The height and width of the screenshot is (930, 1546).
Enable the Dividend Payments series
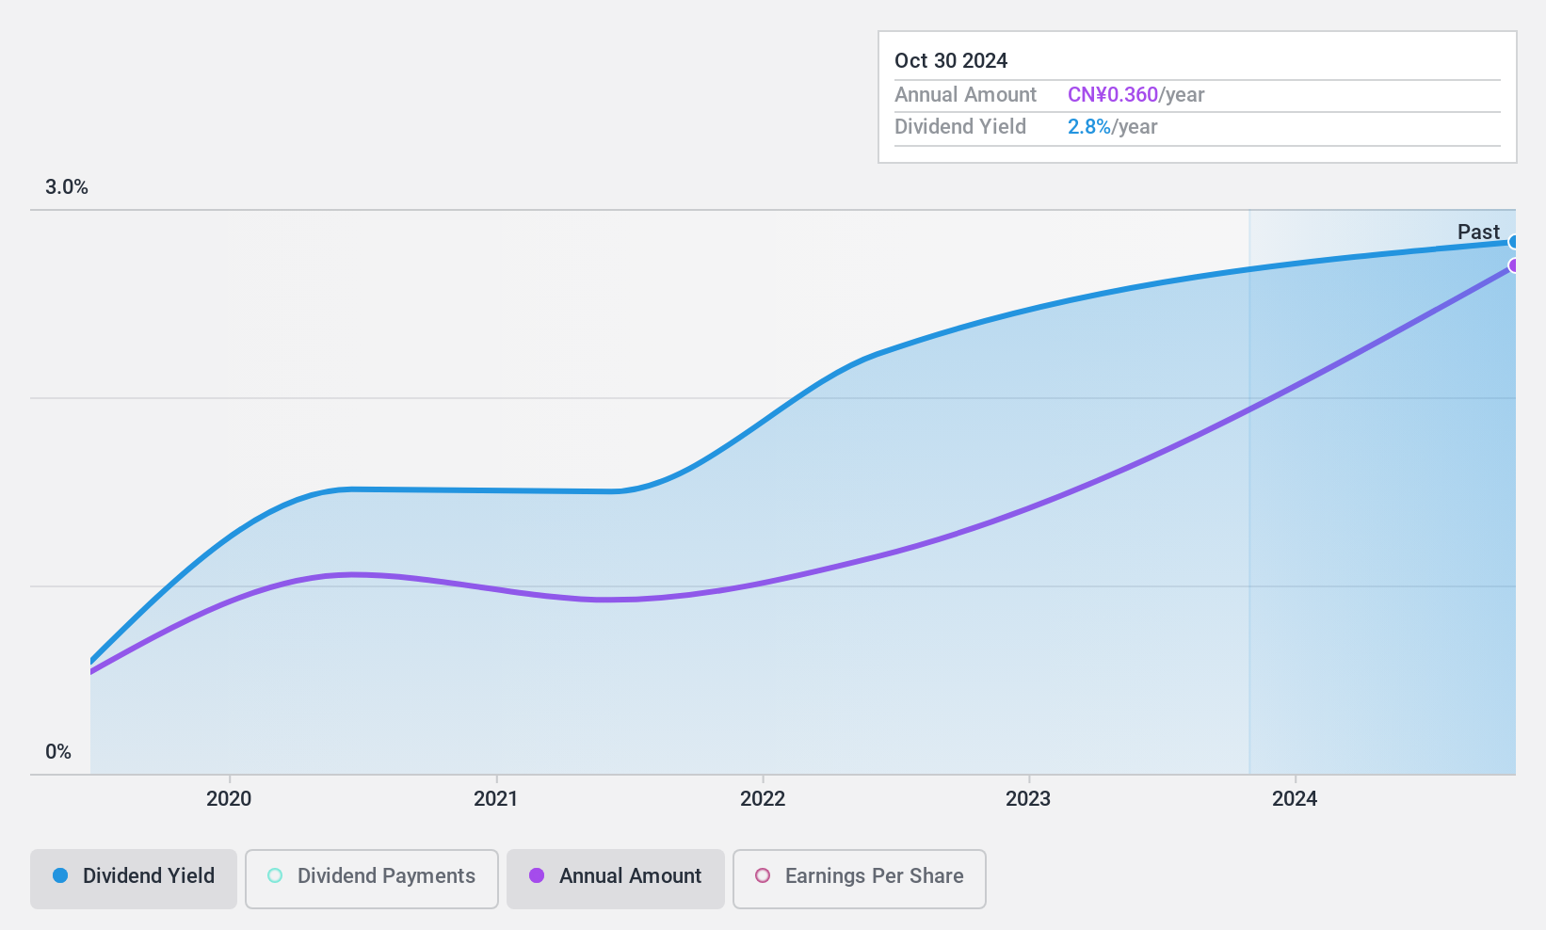tap(372, 878)
